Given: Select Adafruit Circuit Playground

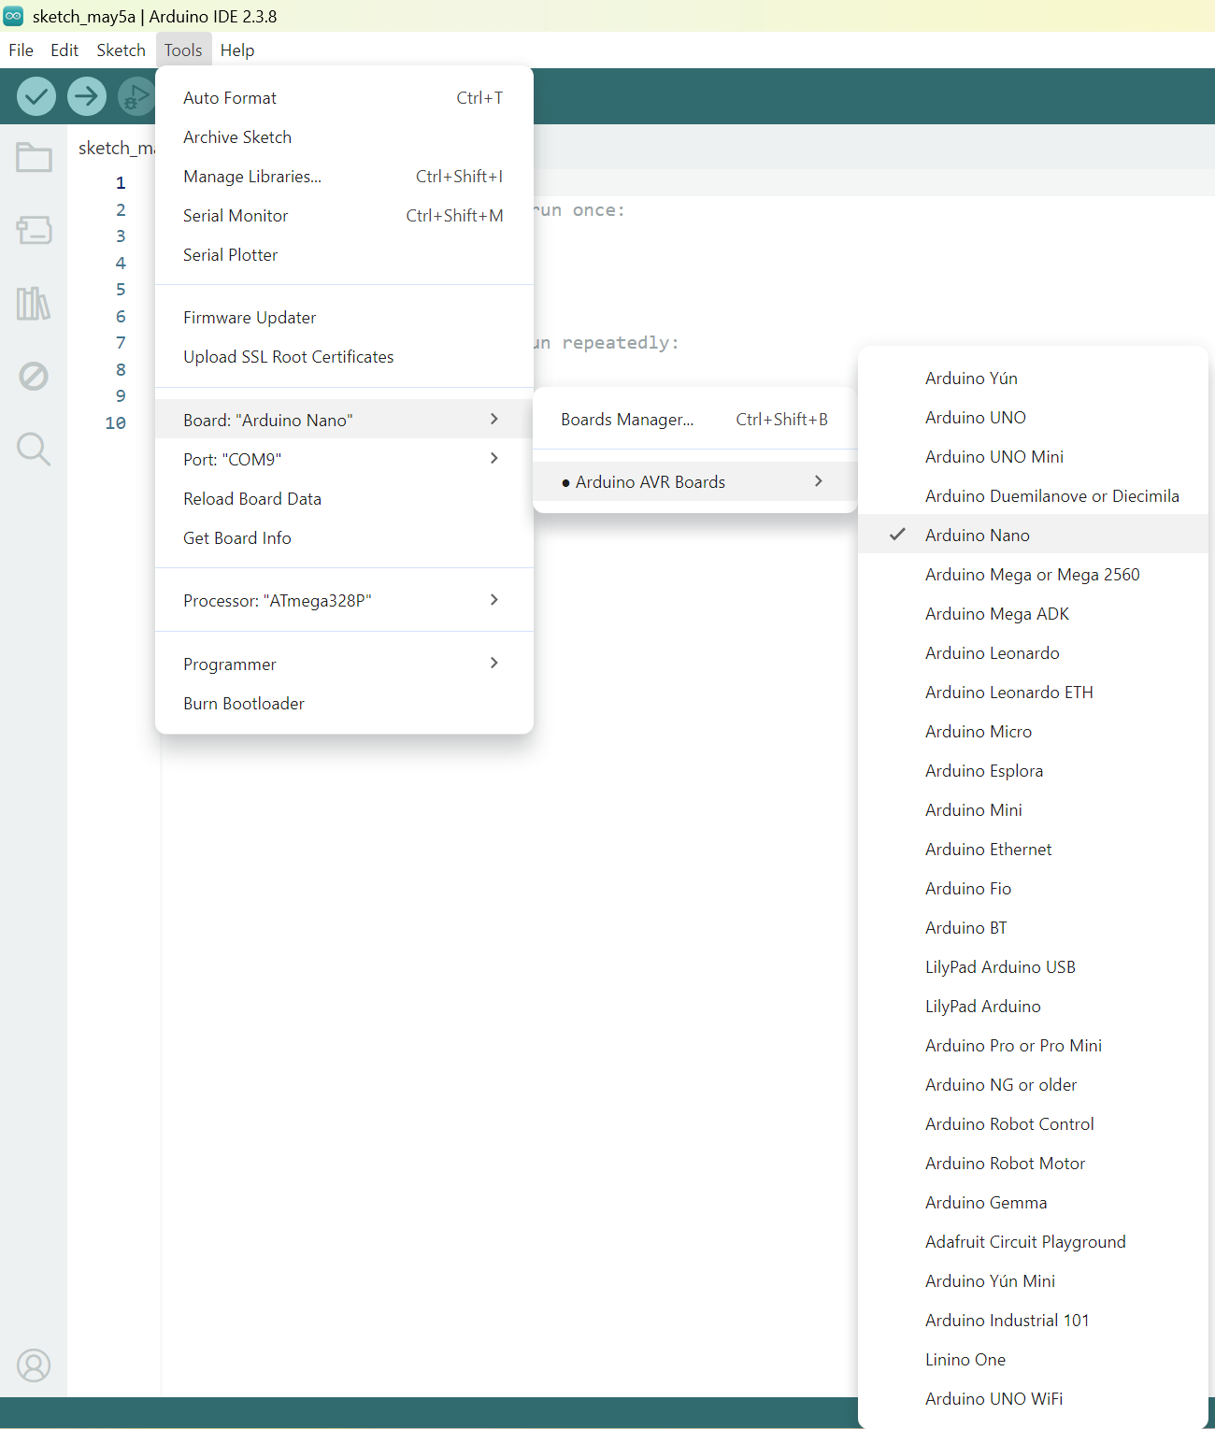Looking at the screenshot, I should tap(1033, 1241).
